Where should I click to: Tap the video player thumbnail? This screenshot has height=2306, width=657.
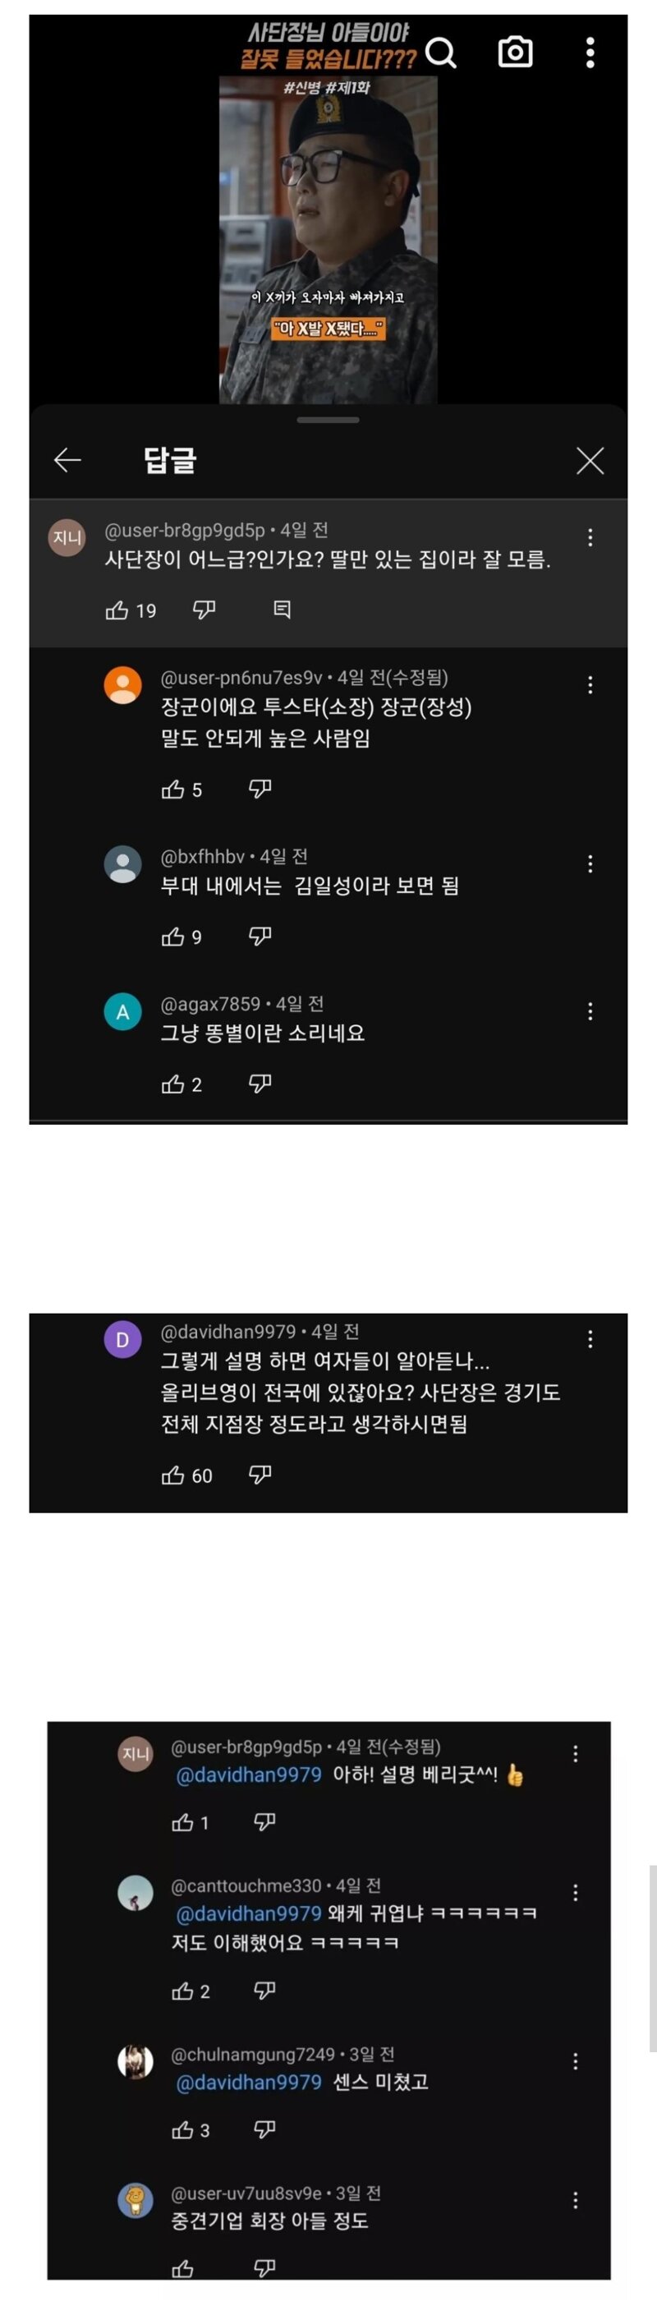(x=328, y=239)
